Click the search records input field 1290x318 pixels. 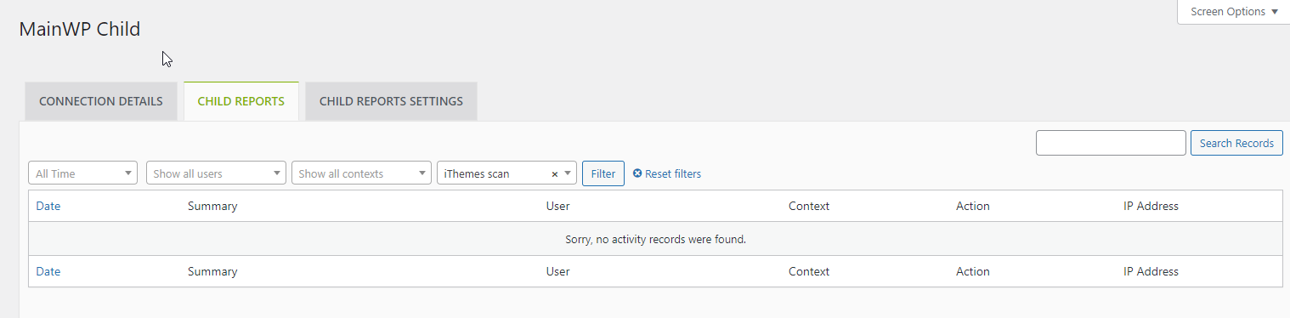tap(1111, 143)
